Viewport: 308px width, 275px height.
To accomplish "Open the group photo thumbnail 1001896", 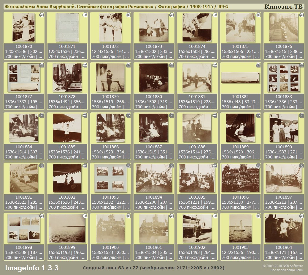I will [240, 178].
